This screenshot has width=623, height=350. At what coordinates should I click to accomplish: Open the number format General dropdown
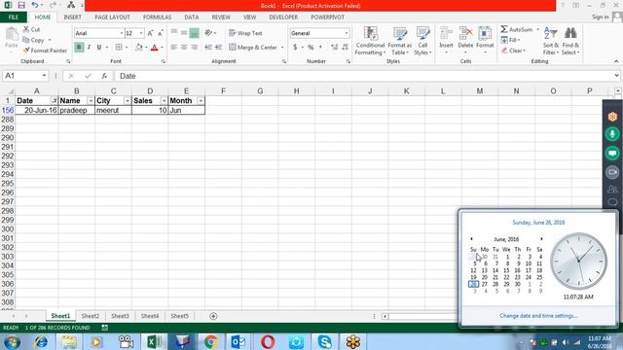[x=347, y=33]
